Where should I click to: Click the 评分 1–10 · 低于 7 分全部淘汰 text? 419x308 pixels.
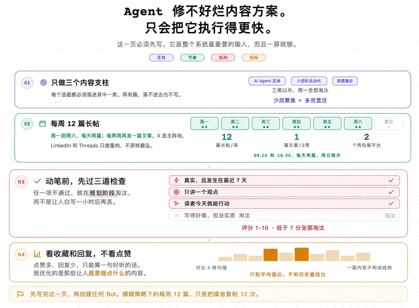pos(283,228)
